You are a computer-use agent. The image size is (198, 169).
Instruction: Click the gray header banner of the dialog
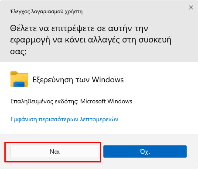99,31
